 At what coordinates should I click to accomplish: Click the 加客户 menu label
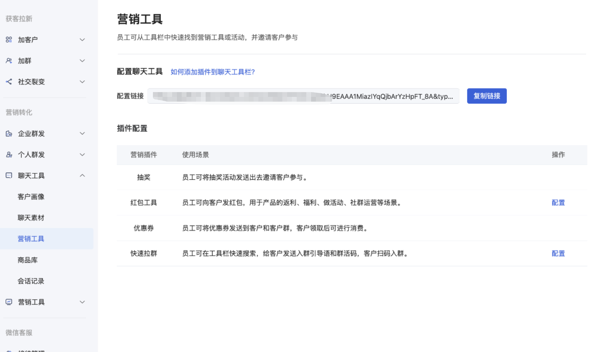click(28, 39)
